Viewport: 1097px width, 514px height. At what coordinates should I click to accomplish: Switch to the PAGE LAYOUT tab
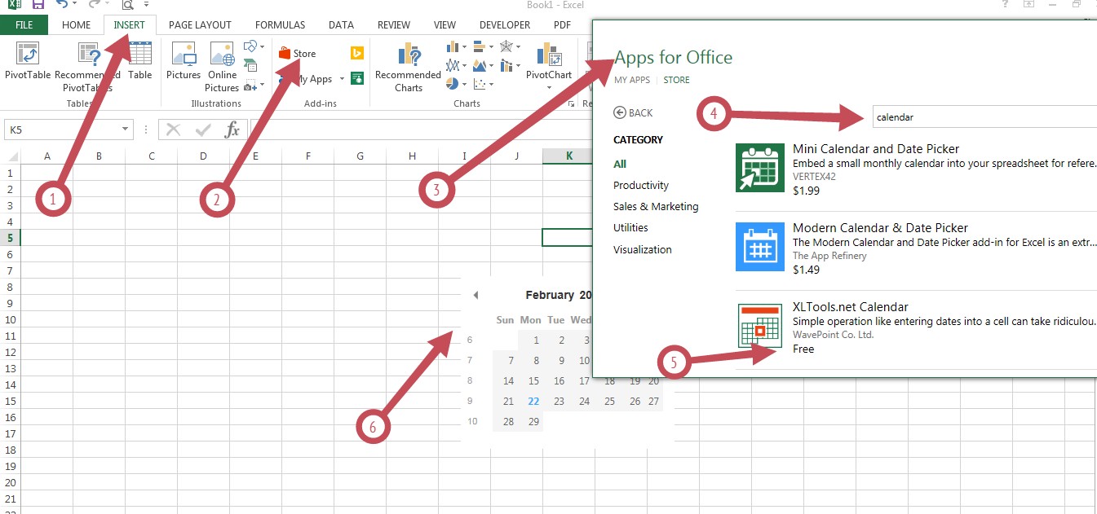click(x=200, y=25)
